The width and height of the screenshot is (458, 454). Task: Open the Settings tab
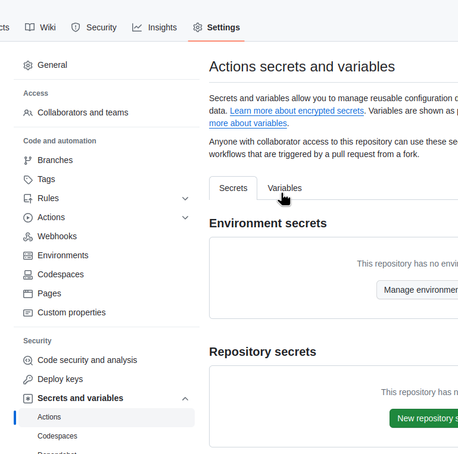pos(216,27)
